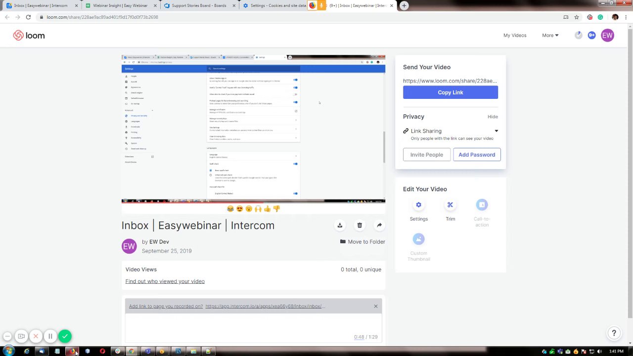Click the taskbar clock
Image resolution: width=633 pixels, height=356 pixels.
[x=616, y=351]
